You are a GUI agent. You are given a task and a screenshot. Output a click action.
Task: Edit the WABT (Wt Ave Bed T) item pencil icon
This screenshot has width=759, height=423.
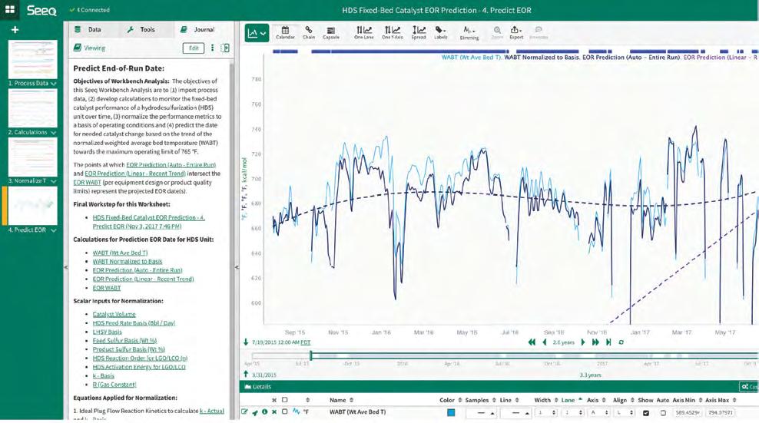[244, 411]
